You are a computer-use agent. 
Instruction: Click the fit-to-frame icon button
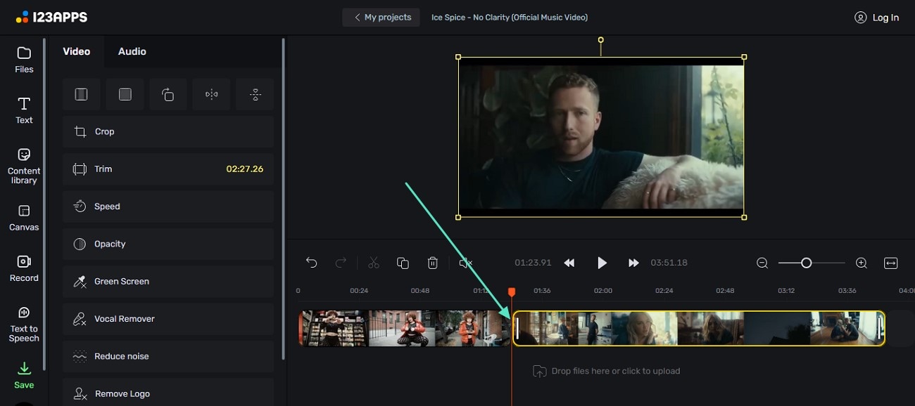point(82,94)
